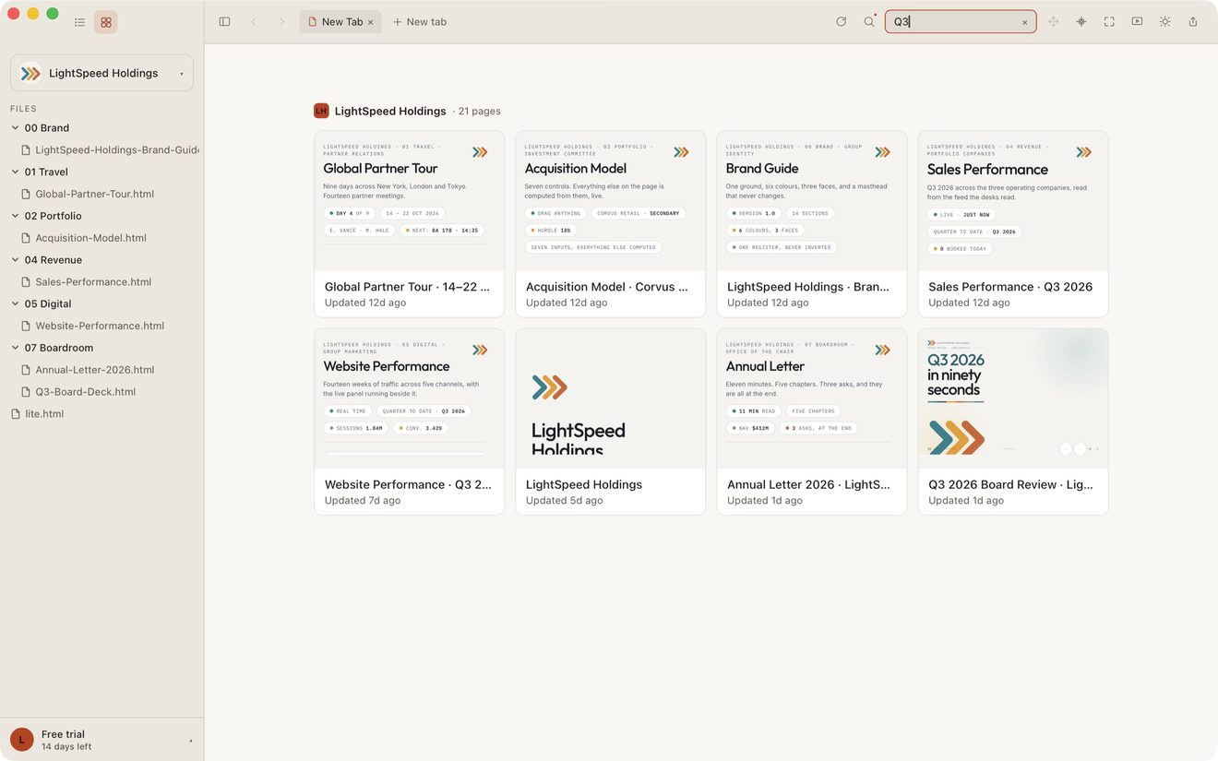Open Q3-Board-Deck.html file
The image size is (1218, 761).
85,392
